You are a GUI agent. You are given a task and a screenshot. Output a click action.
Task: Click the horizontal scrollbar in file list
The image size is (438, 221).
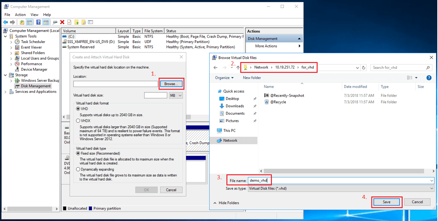point(347,171)
